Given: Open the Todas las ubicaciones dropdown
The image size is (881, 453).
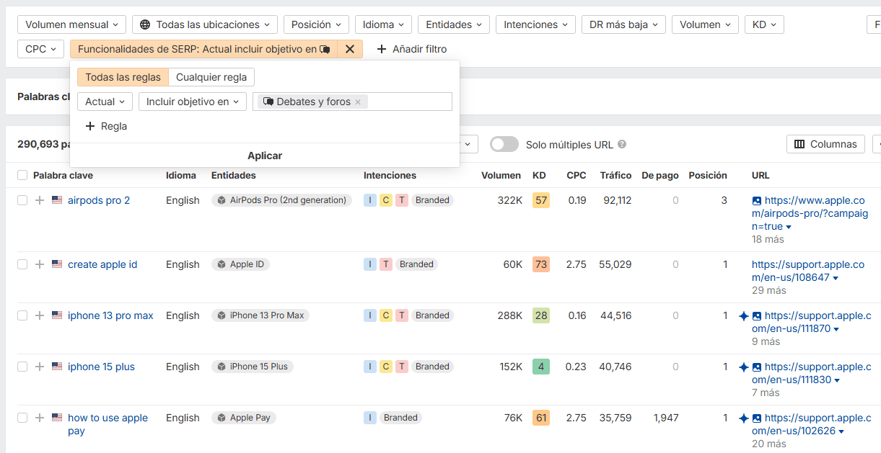Looking at the screenshot, I should coord(205,24).
